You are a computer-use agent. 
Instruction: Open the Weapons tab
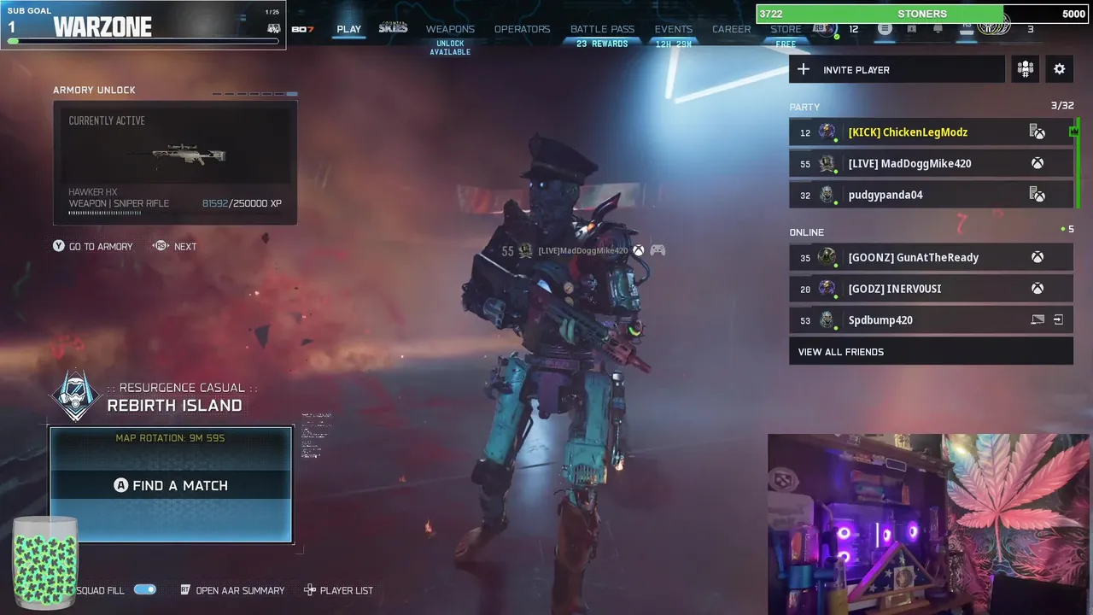[x=450, y=29]
